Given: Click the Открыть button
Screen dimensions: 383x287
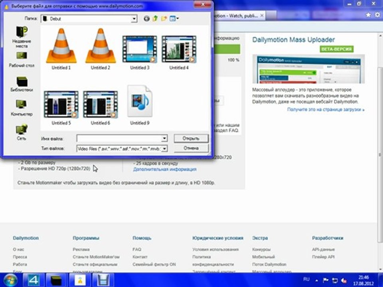Looking at the screenshot, I should pyautogui.click(x=191, y=138).
